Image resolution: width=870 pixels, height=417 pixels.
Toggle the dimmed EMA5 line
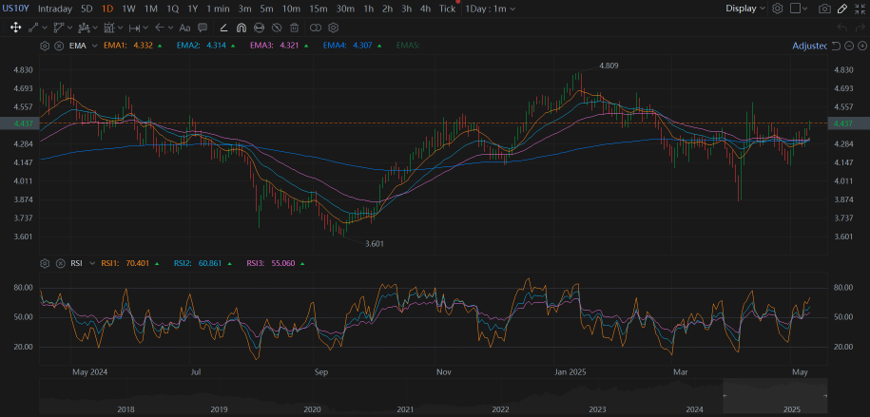click(408, 46)
